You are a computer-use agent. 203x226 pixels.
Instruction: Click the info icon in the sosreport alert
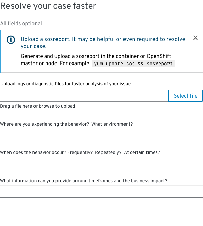(x=11, y=40)
